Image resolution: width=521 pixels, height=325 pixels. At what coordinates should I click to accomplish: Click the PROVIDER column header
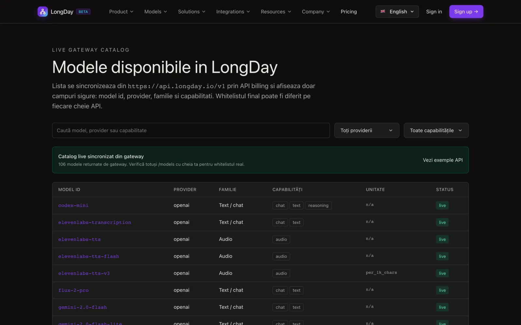tap(185, 189)
